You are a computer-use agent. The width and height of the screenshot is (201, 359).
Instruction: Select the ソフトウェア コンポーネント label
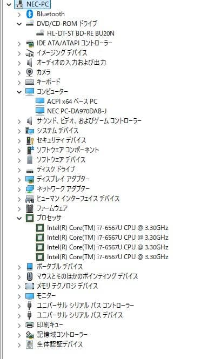[x=68, y=150]
